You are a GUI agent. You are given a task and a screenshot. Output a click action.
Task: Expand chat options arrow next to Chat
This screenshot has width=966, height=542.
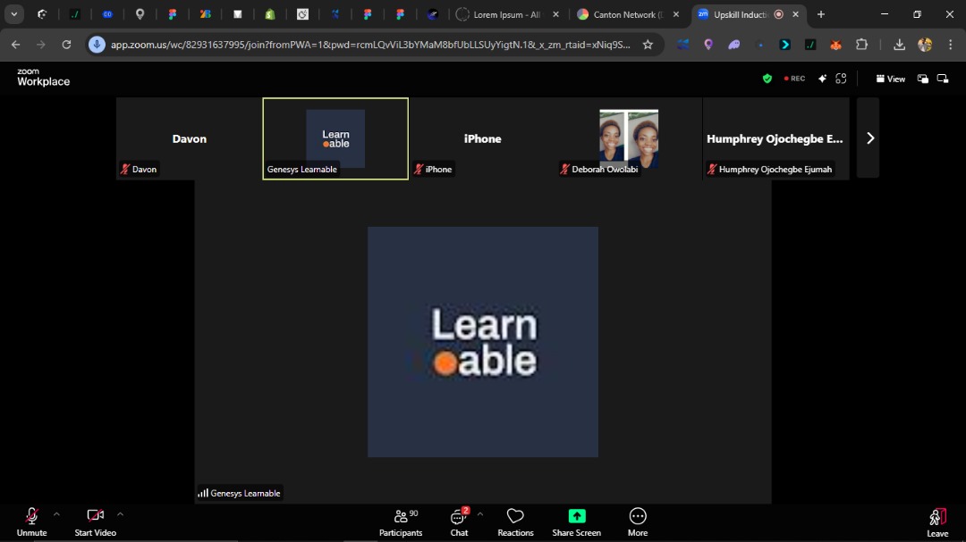pyautogui.click(x=480, y=514)
